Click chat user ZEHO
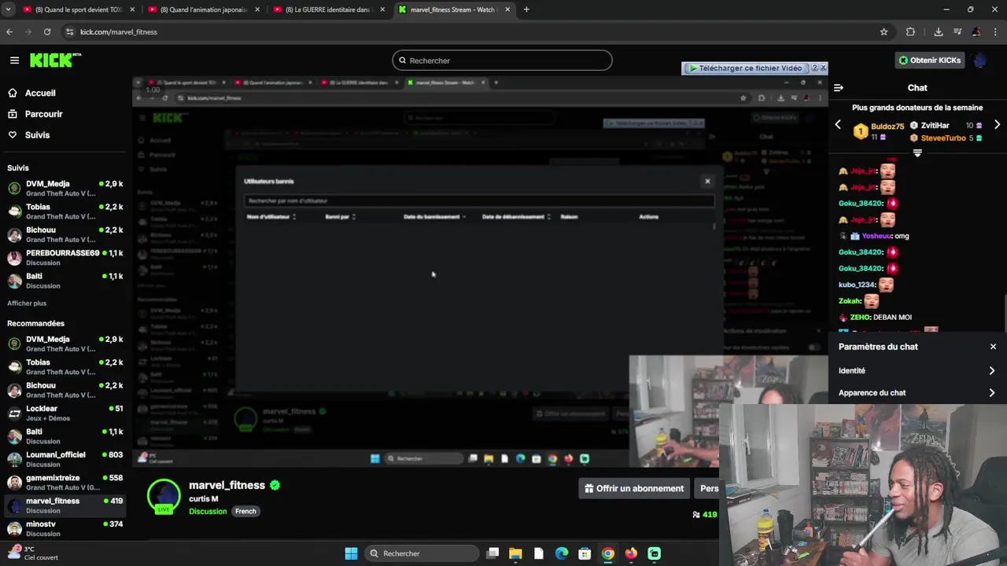Screen dimensions: 1007x566 859,318
